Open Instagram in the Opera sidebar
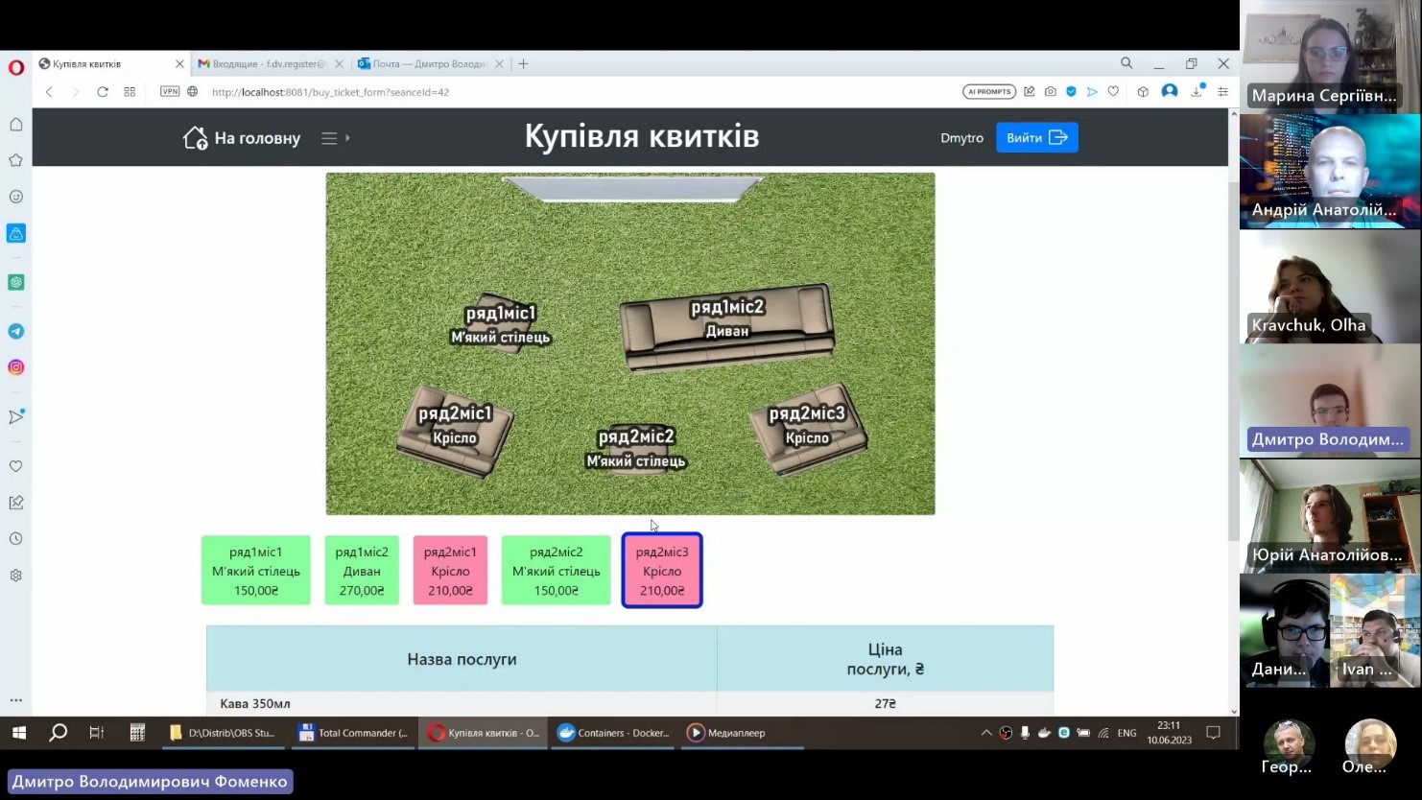The image size is (1422, 800). click(16, 367)
